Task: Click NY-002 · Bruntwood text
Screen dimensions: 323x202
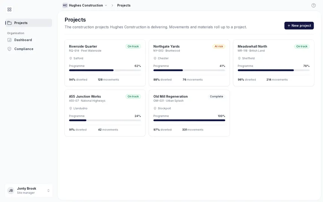Action: coord(166,51)
